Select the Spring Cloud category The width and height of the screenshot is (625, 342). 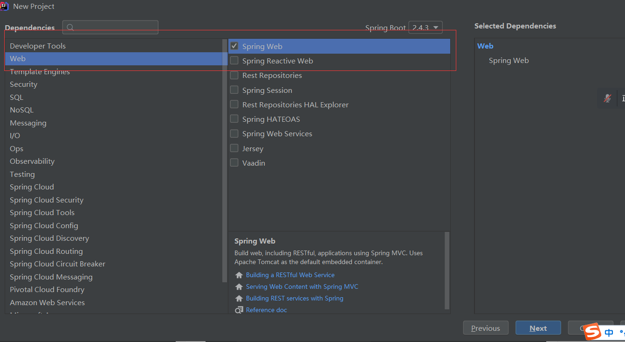(x=32, y=187)
